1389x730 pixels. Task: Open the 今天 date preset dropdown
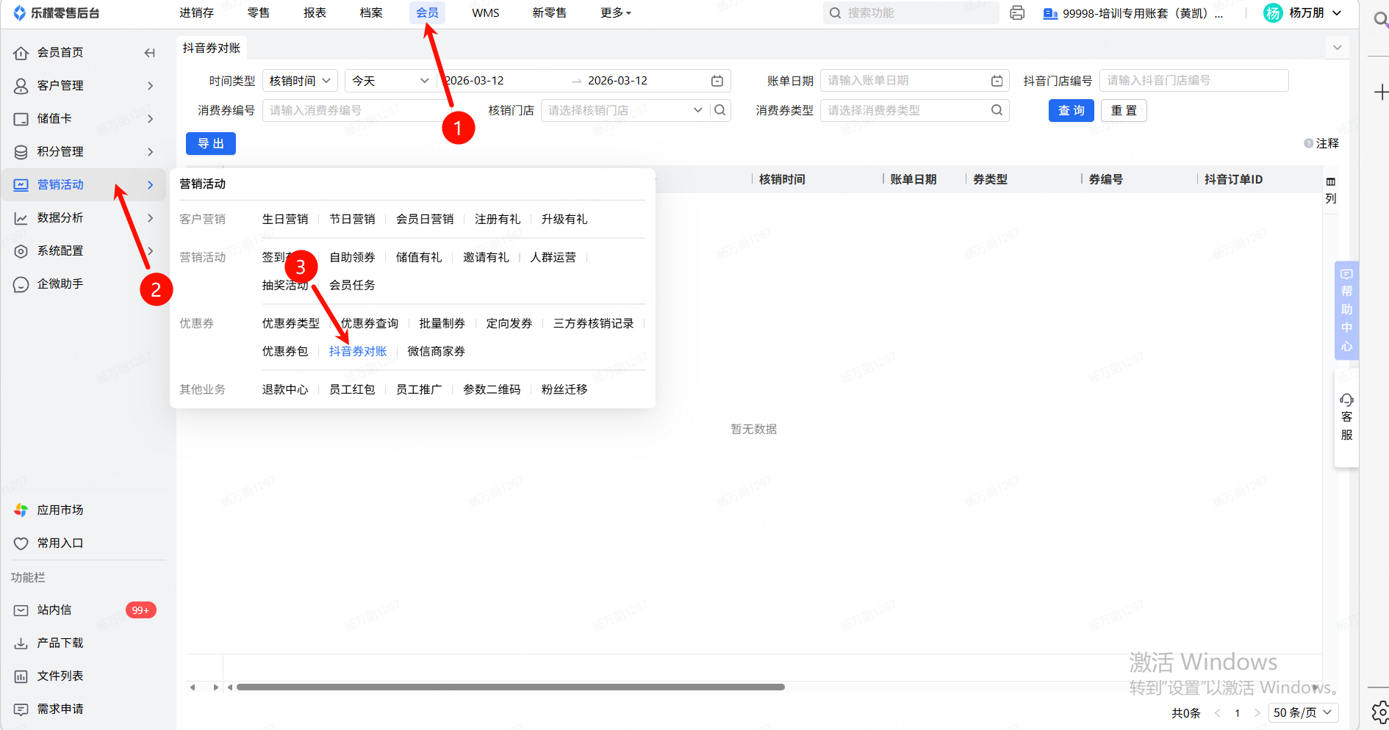click(390, 81)
